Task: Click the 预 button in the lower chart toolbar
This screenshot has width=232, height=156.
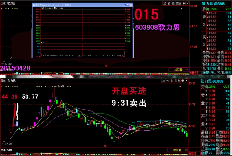Action: click(x=168, y=81)
